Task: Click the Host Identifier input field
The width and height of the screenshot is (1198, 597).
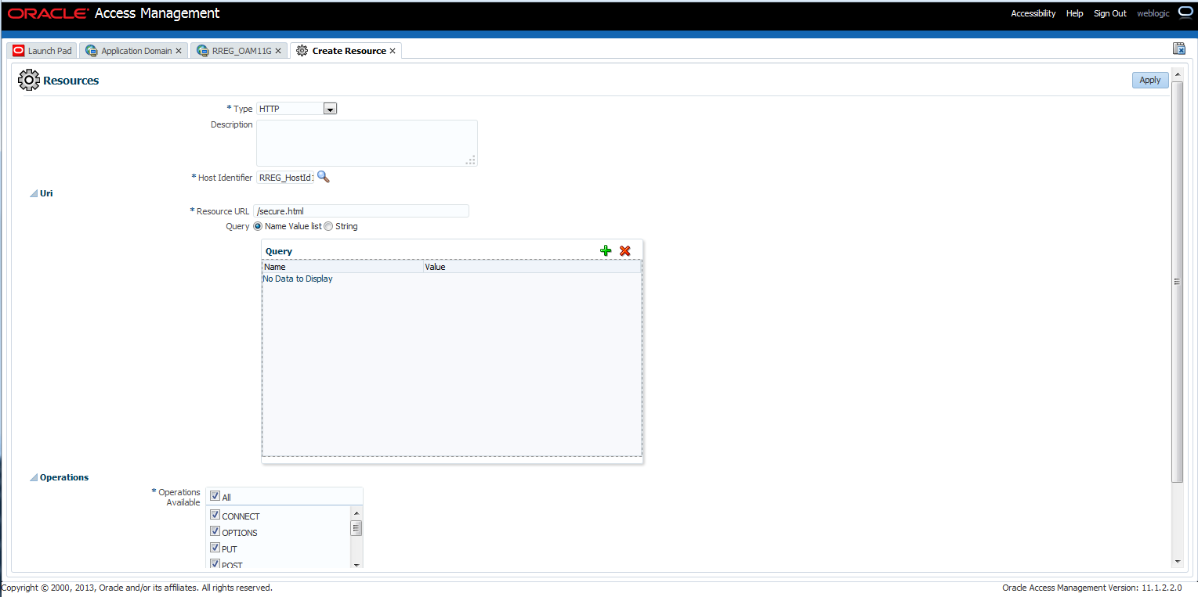Action: click(285, 178)
